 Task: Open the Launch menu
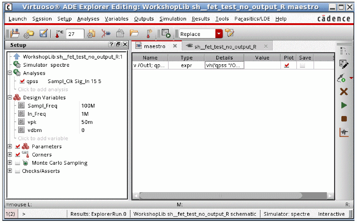[17, 19]
